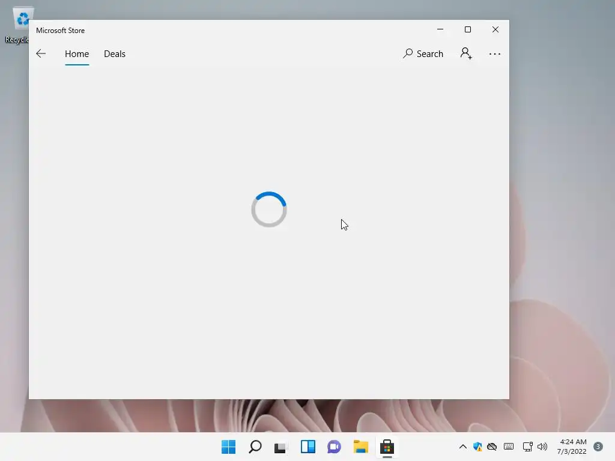Screen dimensions: 615x461
Task: Open volume control speaker icon
Action: tap(542, 447)
